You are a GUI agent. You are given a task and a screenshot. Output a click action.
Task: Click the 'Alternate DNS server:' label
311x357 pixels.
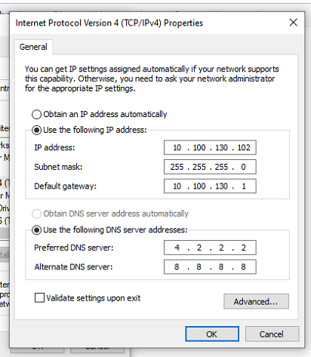[x=73, y=266]
